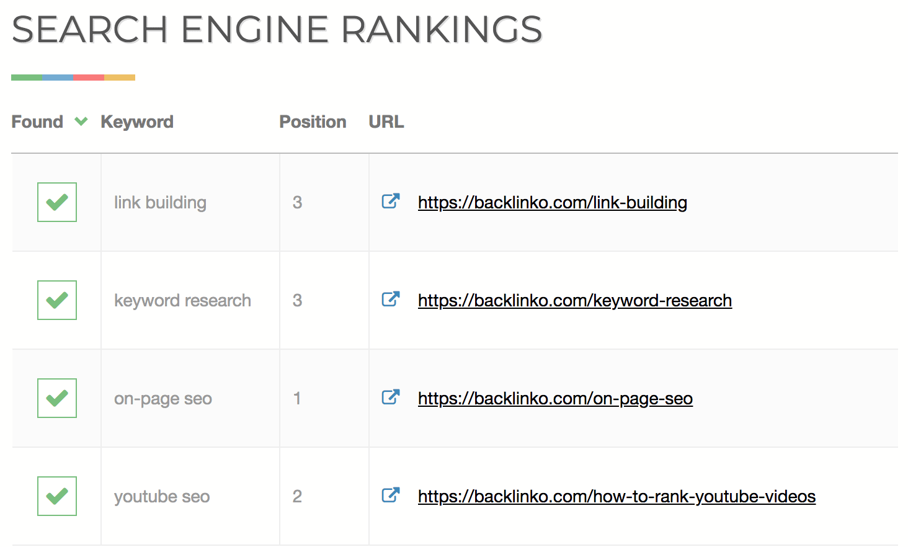This screenshot has width=908, height=547.
Task: Sort by the Position column header
Action: (x=313, y=122)
